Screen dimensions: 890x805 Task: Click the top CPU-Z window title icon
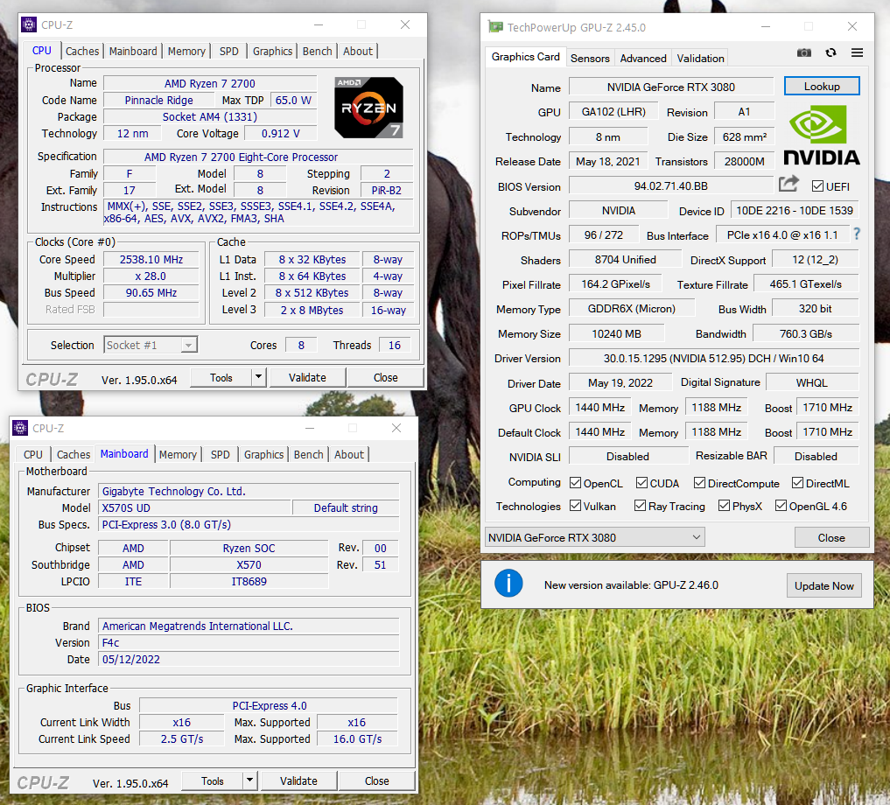click(28, 24)
